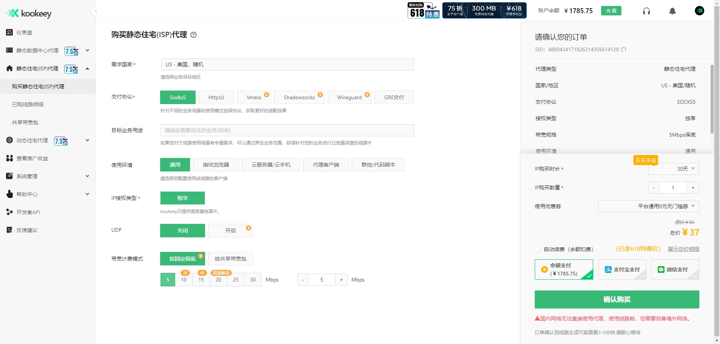Increase Mbps with the plus stepper
720x344 pixels.
click(341, 279)
